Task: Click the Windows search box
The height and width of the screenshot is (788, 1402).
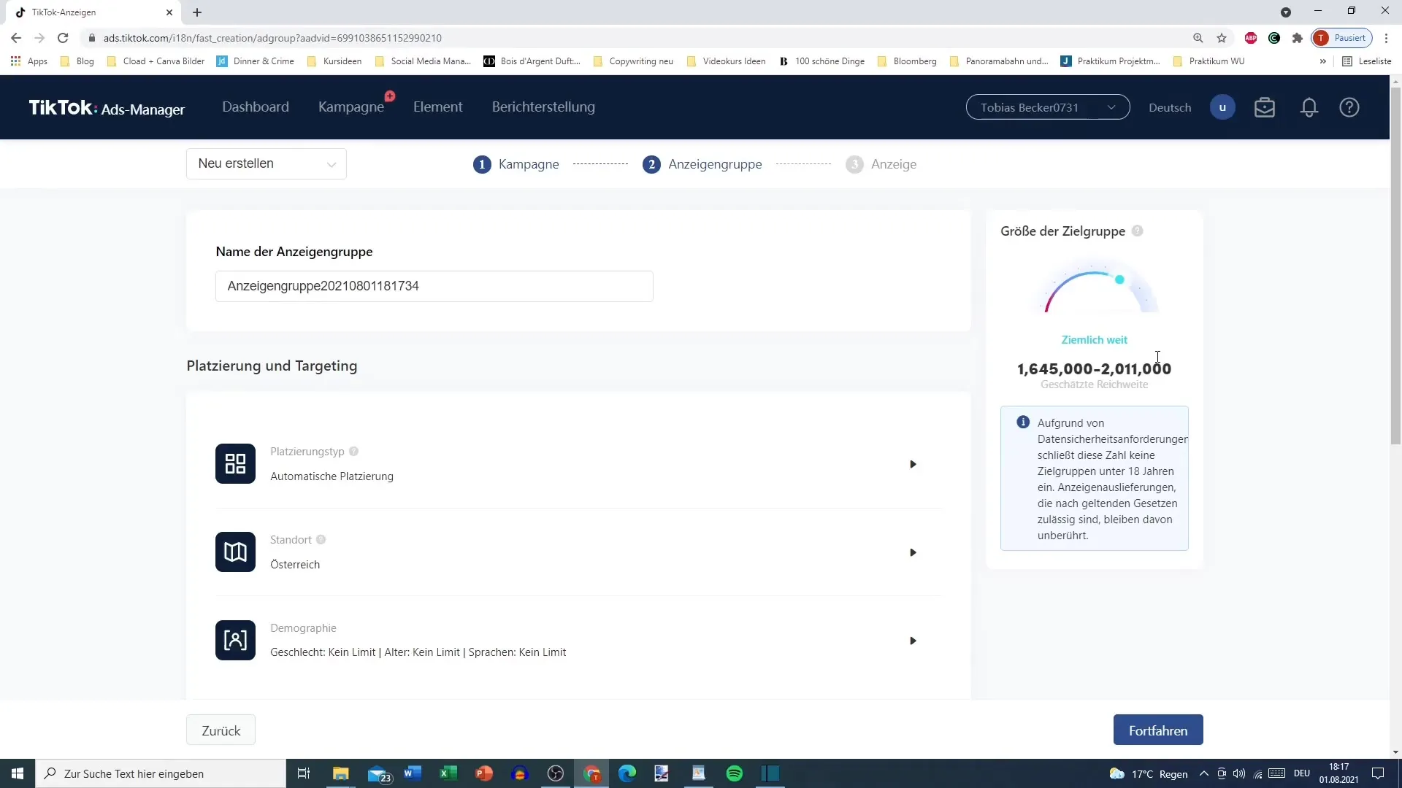Action: (x=161, y=773)
